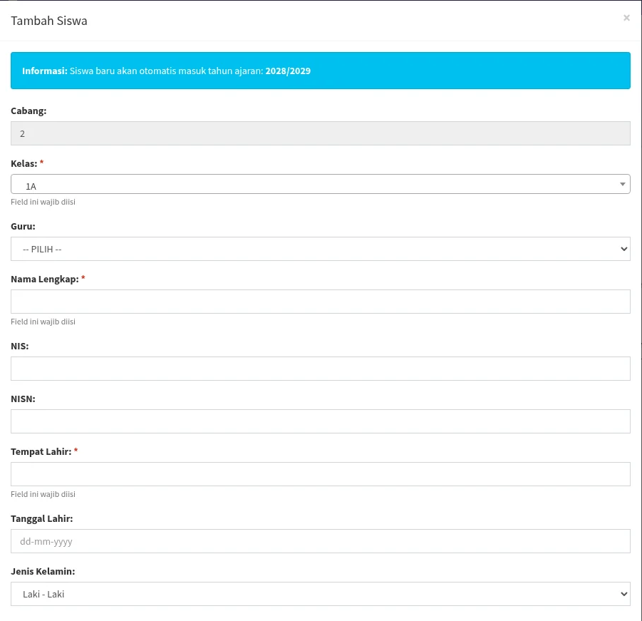Click the 'Tanggal Lahir:' label

[42, 518]
